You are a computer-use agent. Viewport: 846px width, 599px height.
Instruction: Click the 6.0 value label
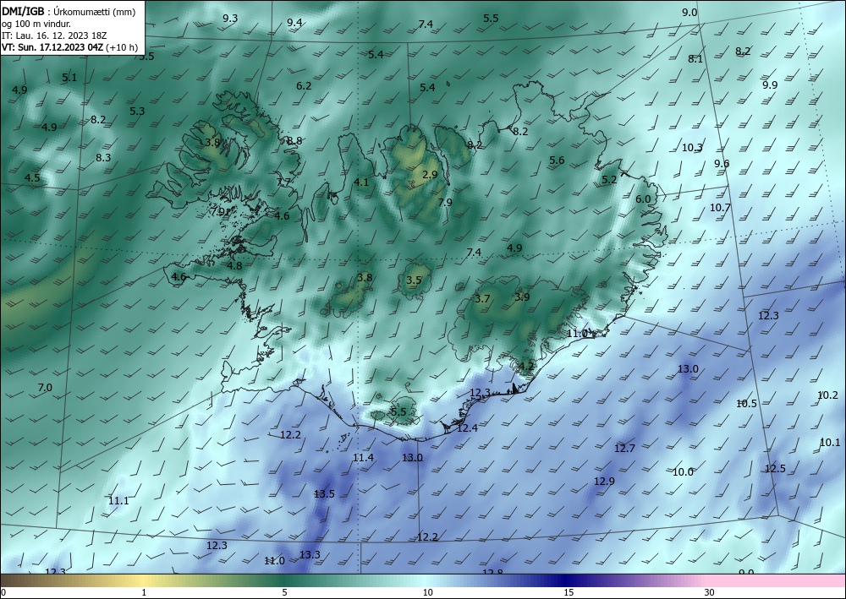coord(643,199)
